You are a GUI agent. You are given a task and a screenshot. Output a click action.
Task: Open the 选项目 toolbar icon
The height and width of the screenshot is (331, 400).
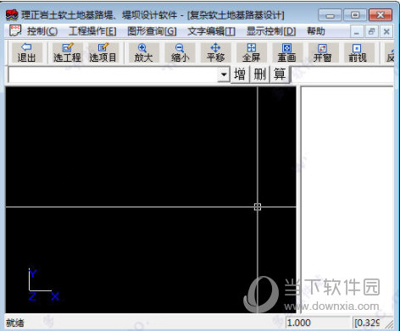pos(103,52)
